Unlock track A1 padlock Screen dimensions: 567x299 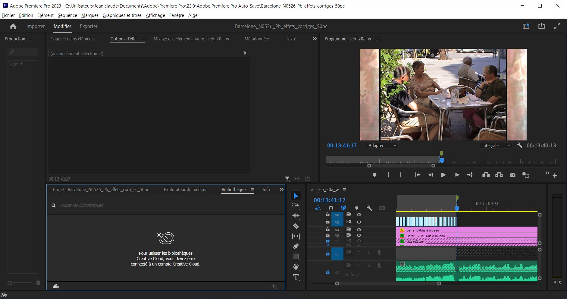(328, 254)
